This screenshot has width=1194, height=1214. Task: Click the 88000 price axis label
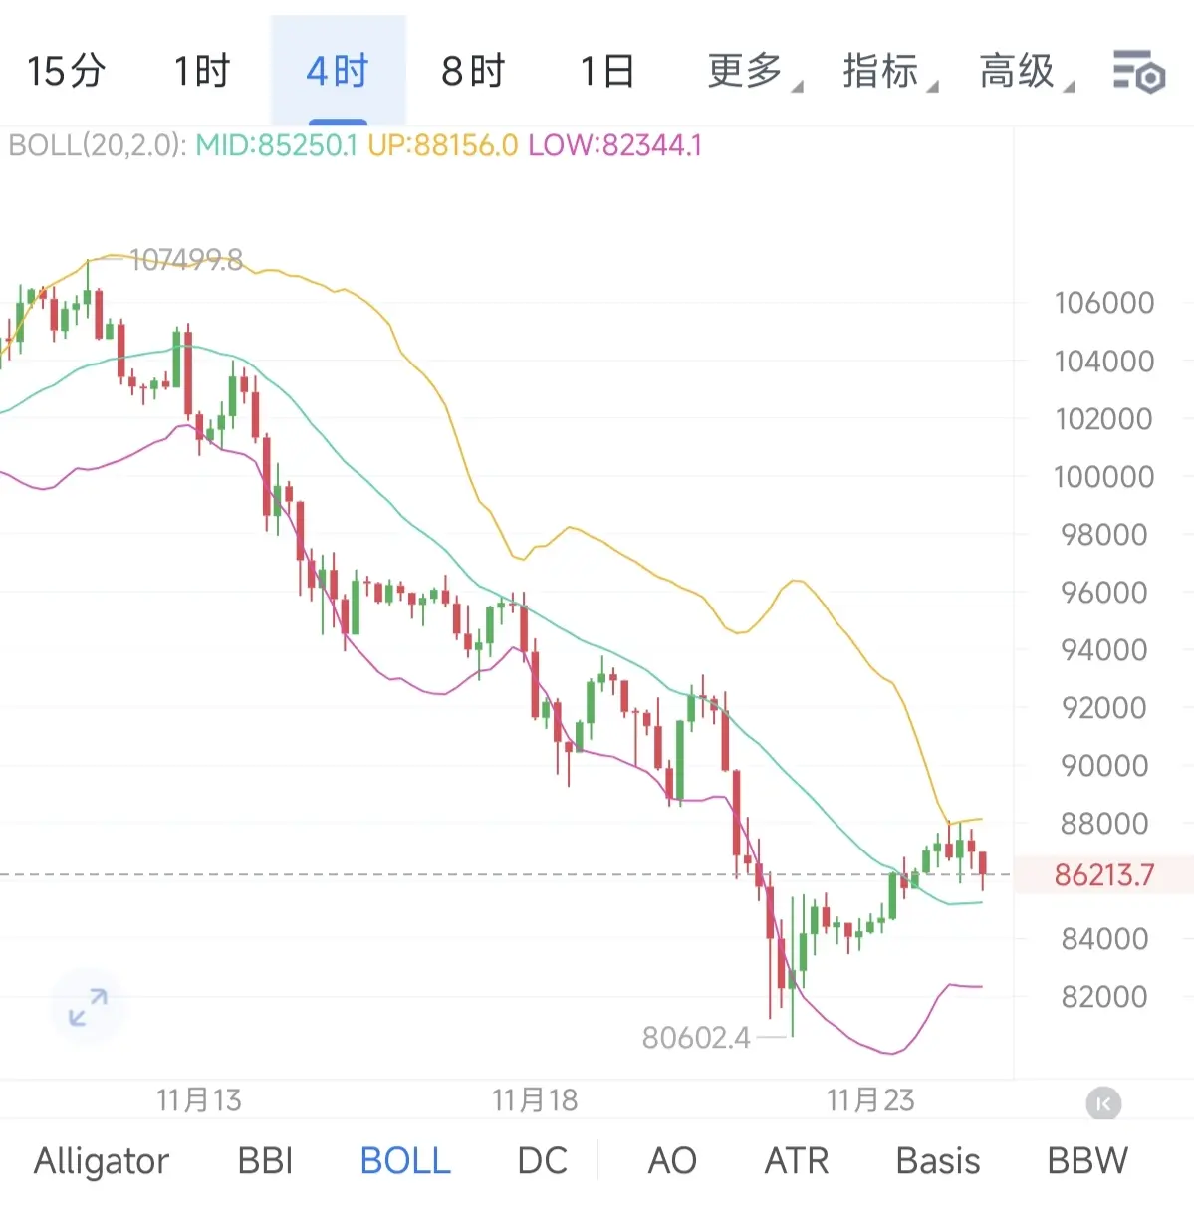coord(1104,823)
